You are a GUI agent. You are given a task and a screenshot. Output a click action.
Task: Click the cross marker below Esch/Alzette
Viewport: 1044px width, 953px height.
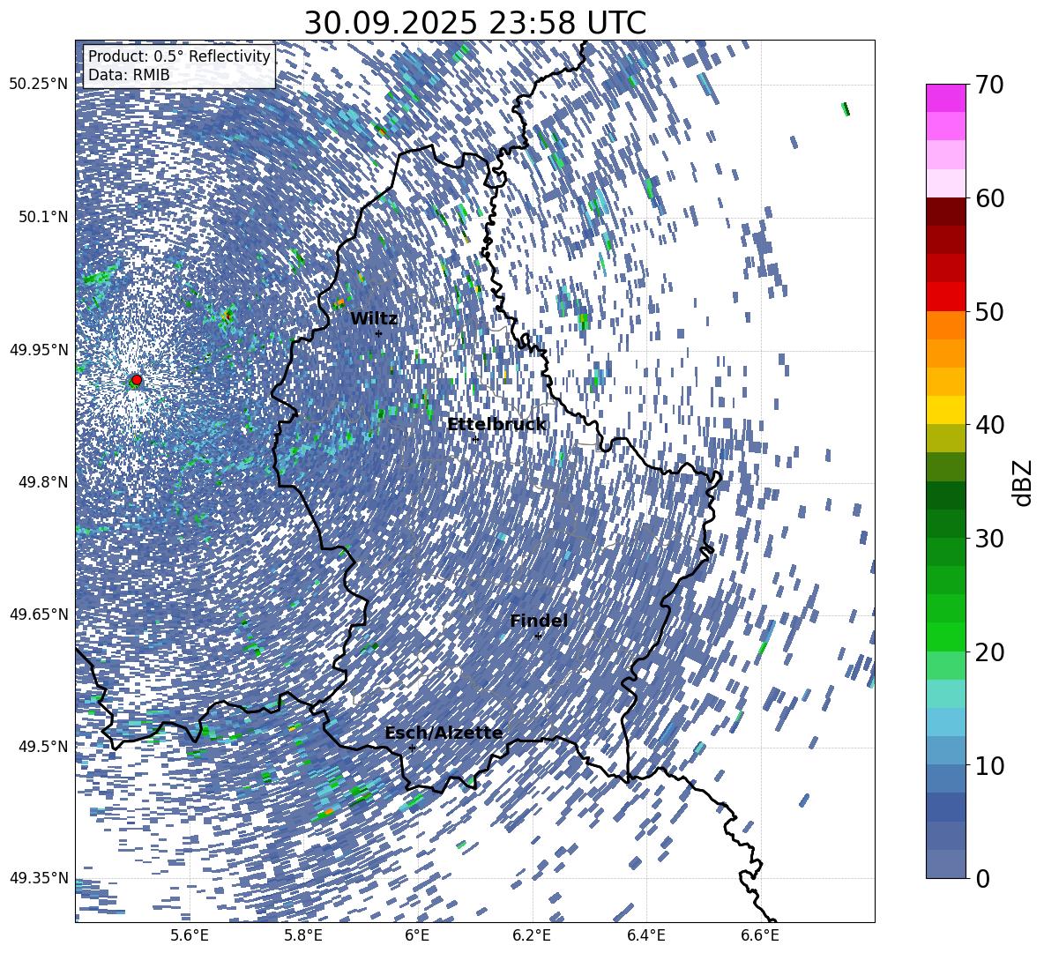point(412,748)
